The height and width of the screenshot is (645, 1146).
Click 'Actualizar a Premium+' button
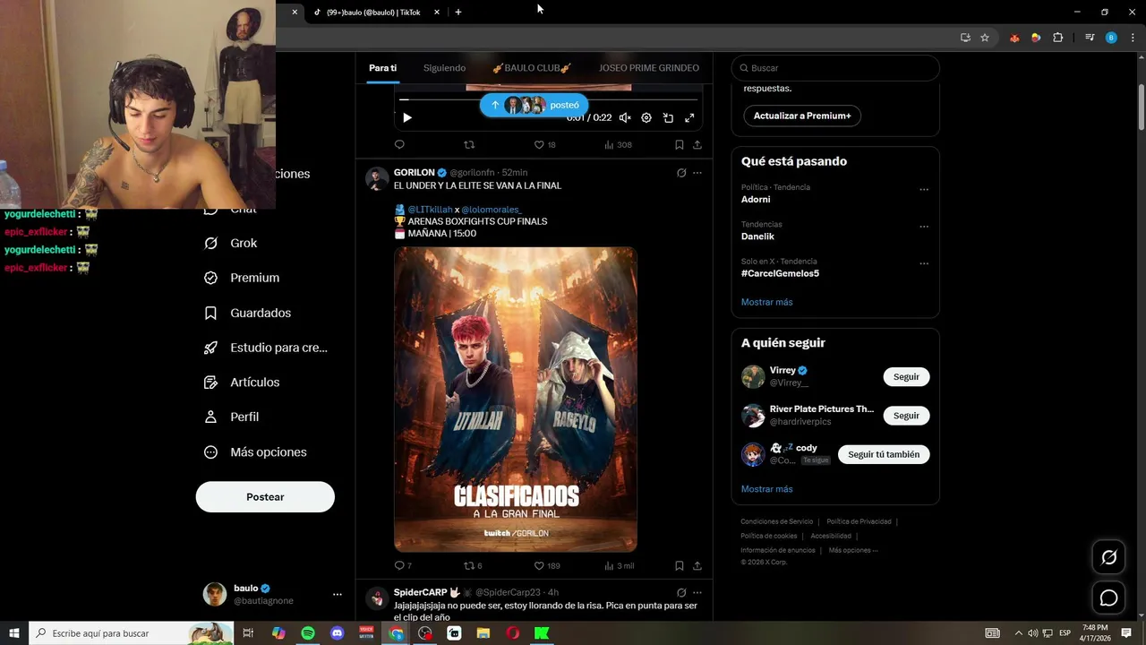(x=802, y=116)
